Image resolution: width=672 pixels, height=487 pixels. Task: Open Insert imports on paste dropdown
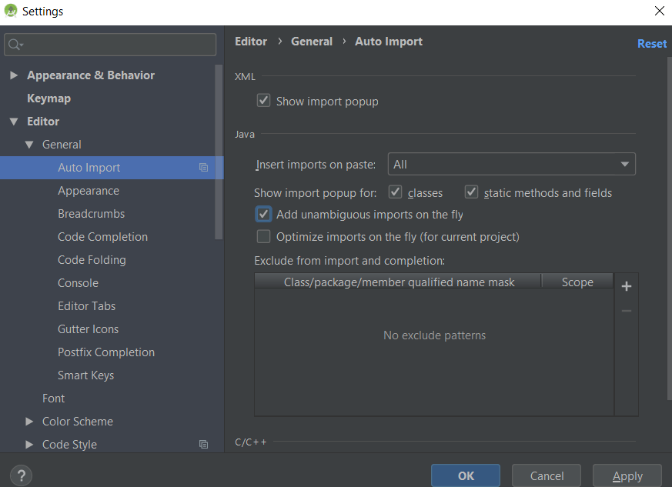pos(511,164)
